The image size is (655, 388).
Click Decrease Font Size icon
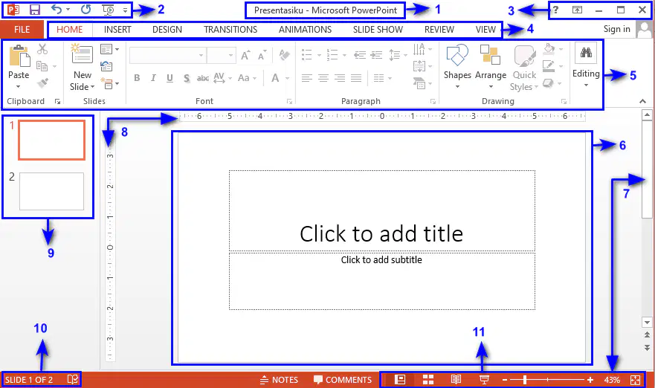point(262,55)
